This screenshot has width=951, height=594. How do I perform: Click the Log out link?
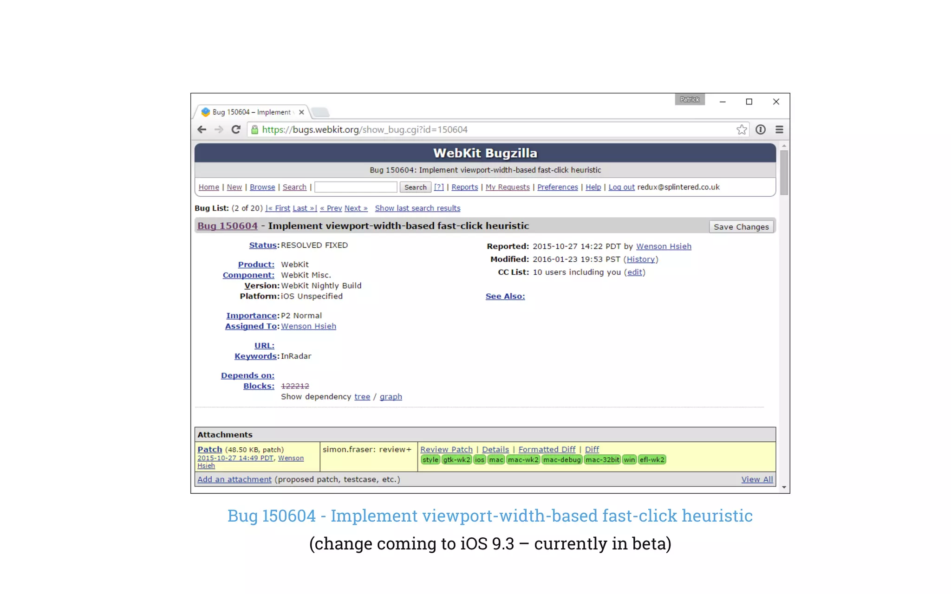[621, 187]
